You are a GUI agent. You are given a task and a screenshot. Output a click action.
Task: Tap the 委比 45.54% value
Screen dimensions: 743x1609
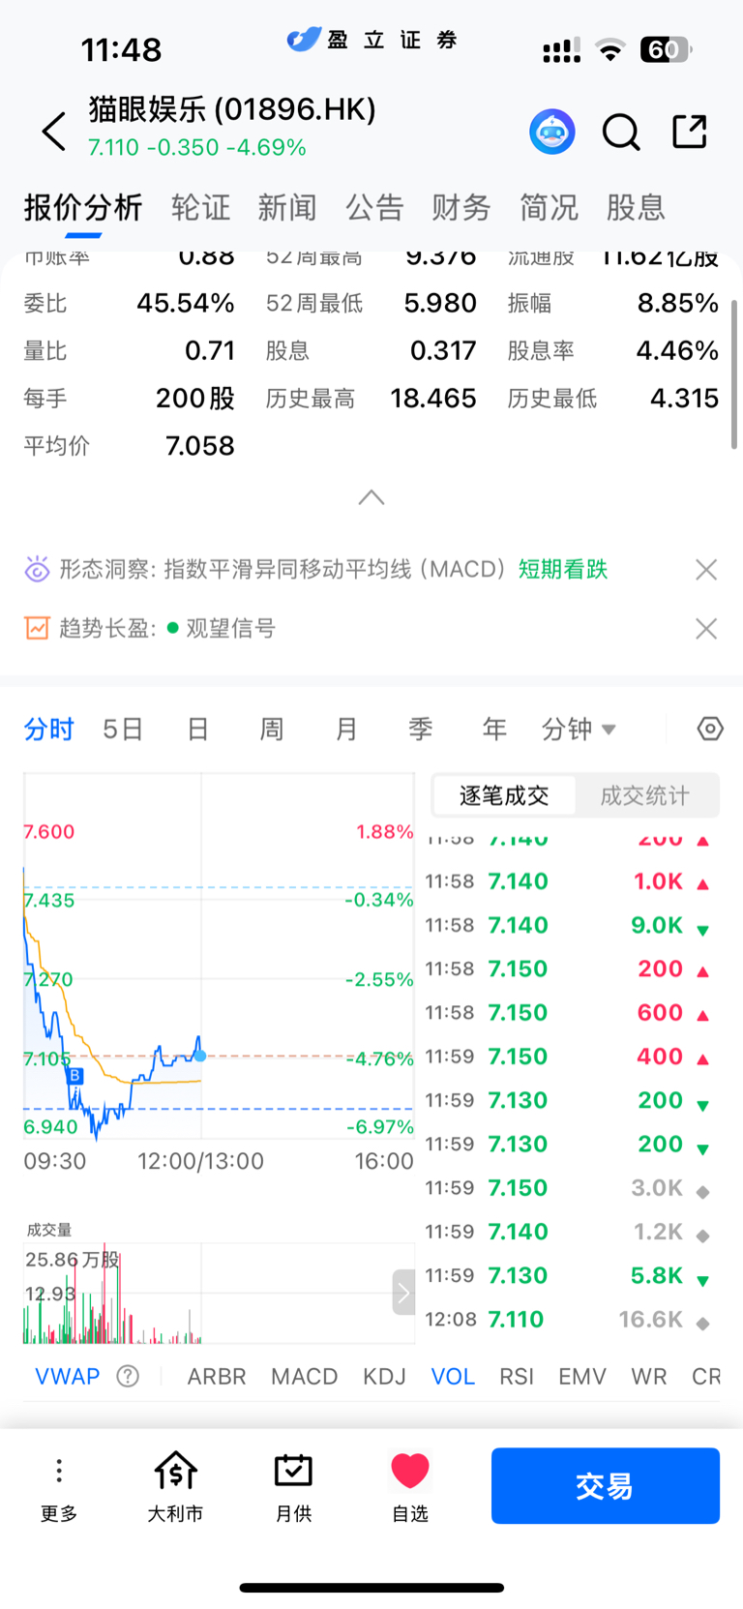pos(186,304)
